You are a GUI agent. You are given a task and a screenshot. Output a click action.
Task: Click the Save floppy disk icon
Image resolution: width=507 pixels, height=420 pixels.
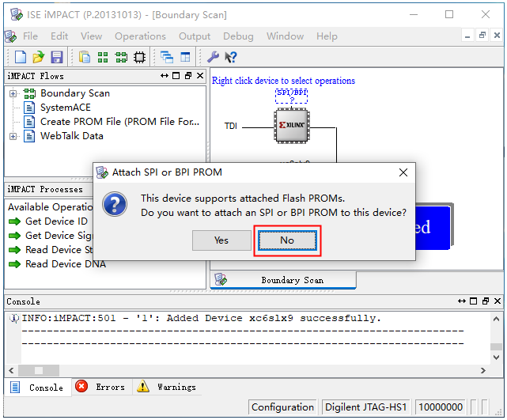tap(56, 57)
